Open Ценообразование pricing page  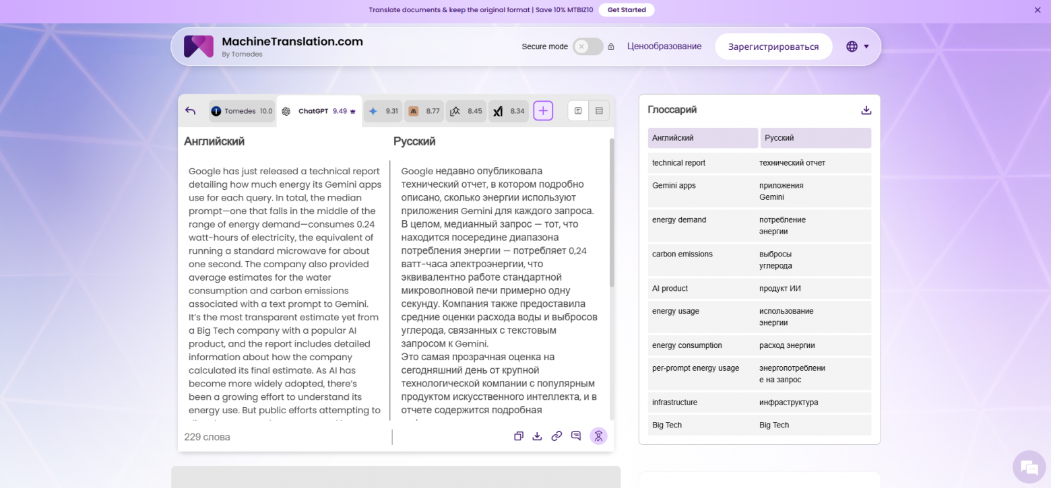point(664,46)
